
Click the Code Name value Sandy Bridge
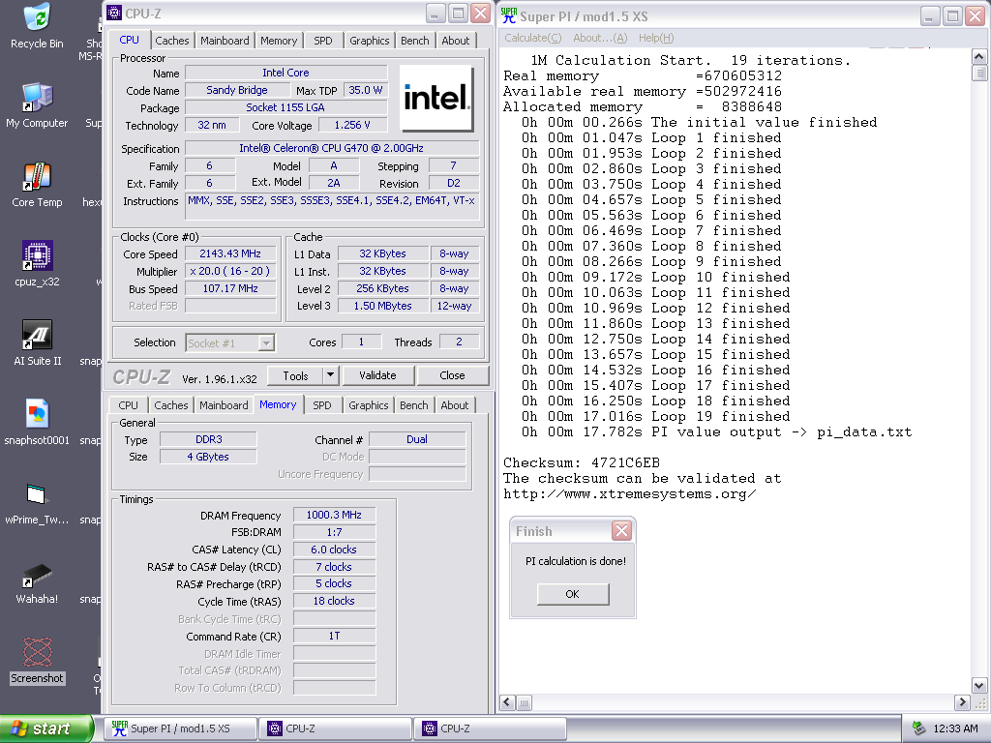237,90
